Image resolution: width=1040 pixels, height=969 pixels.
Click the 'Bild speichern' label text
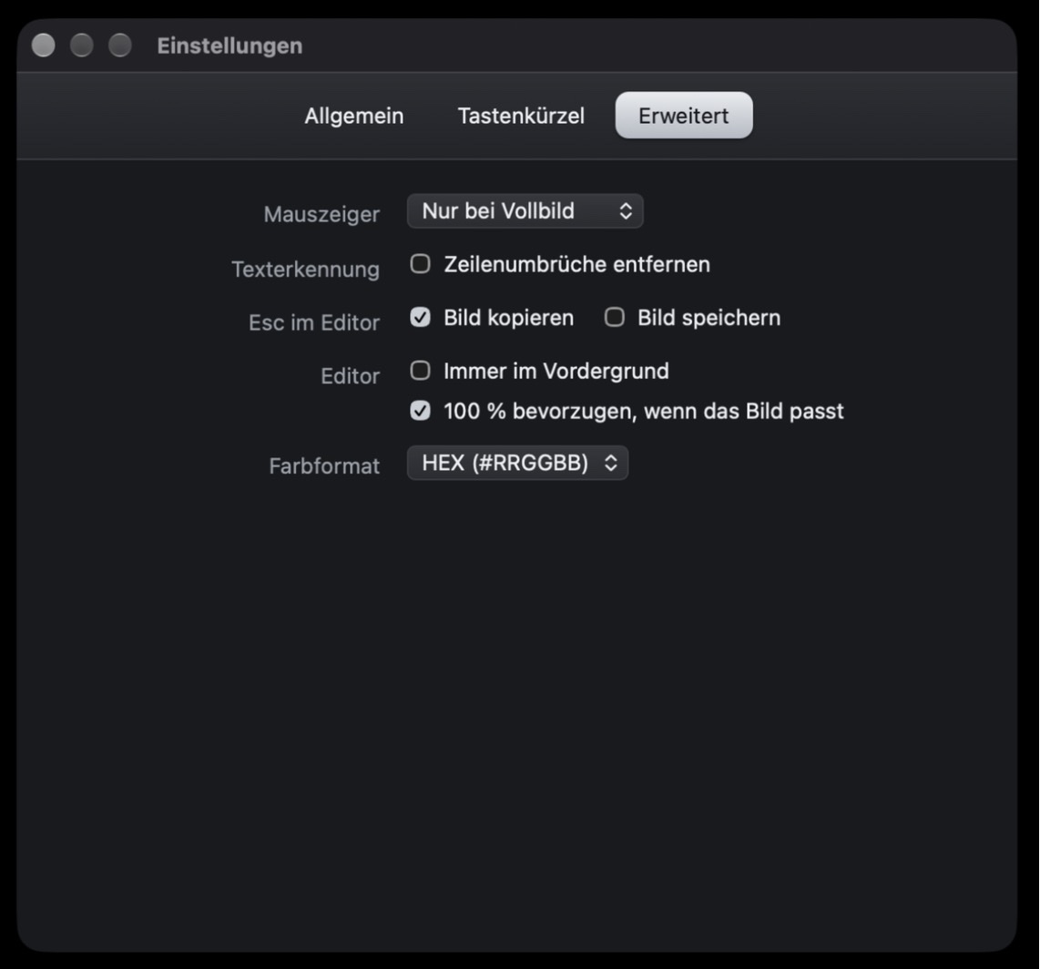tap(709, 319)
